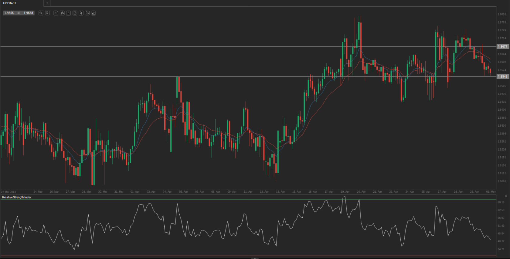The width and height of the screenshot is (510, 259).
Task: Click the 22 Mar 2014 start date label
Action: coord(8,192)
